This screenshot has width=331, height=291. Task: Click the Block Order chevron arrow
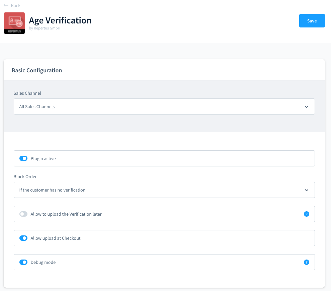[307, 190]
